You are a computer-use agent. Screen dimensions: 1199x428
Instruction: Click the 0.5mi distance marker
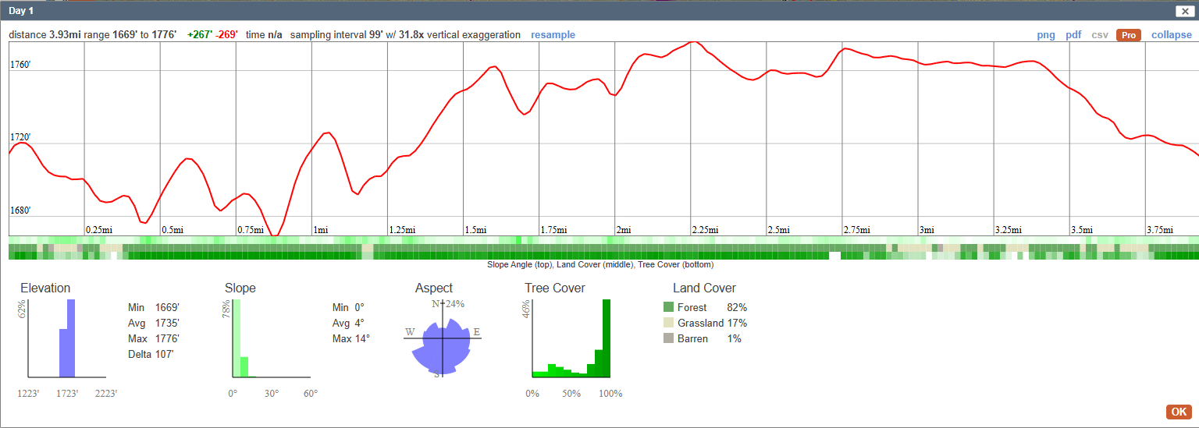click(173, 230)
